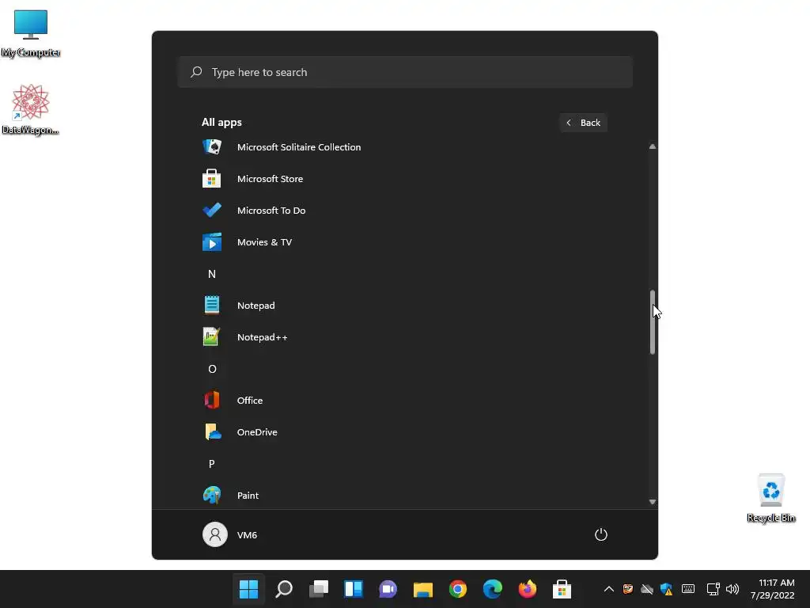Go Back from the All apps list

click(583, 123)
